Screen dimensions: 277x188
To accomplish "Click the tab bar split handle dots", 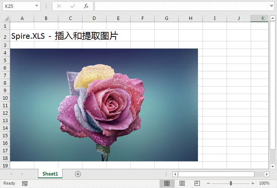I will (166, 174).
